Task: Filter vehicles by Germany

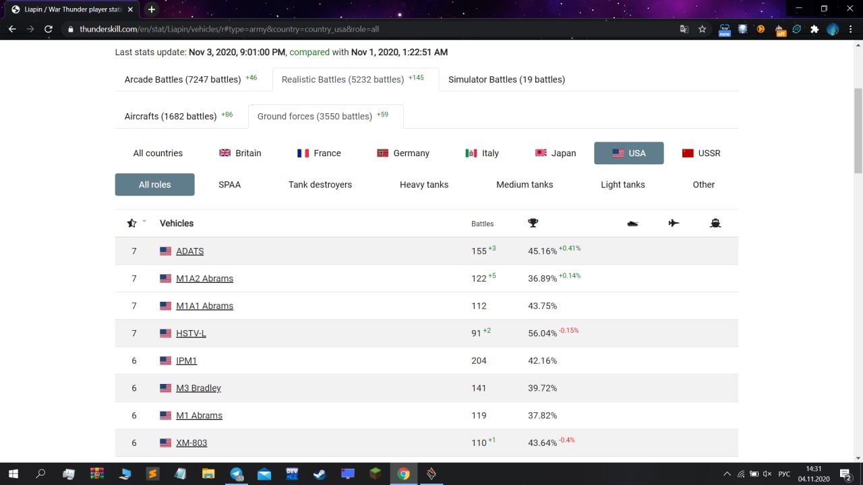Action: coord(403,153)
